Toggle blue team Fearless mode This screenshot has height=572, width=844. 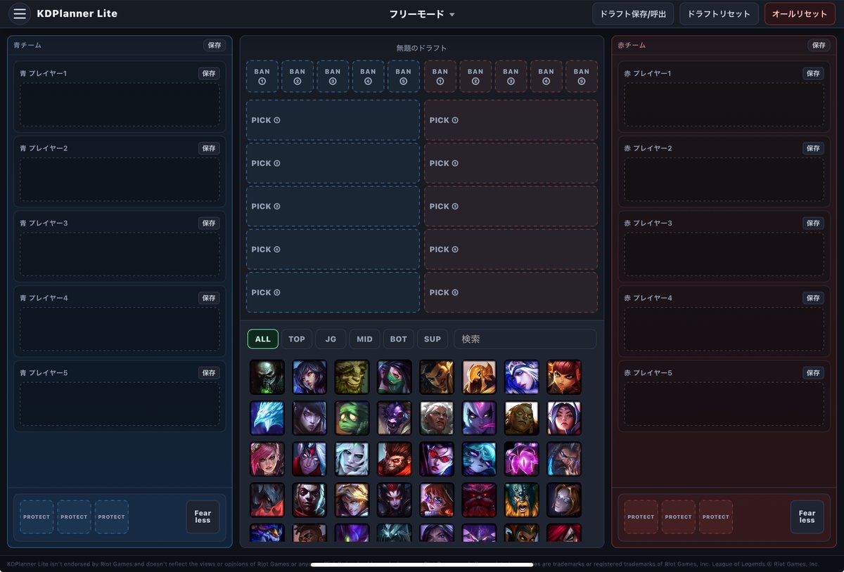[x=203, y=517]
